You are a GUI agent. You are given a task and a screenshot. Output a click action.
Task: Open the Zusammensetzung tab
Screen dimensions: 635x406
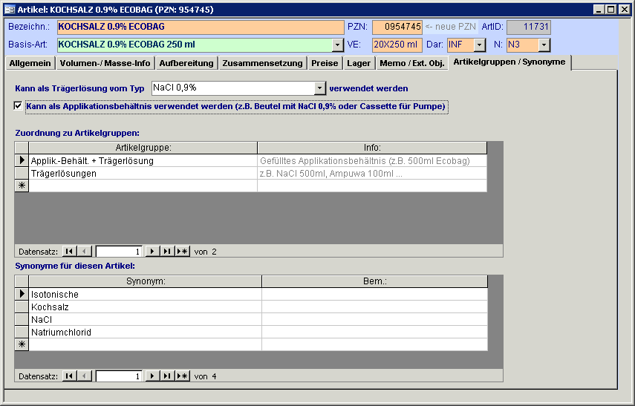pos(262,63)
